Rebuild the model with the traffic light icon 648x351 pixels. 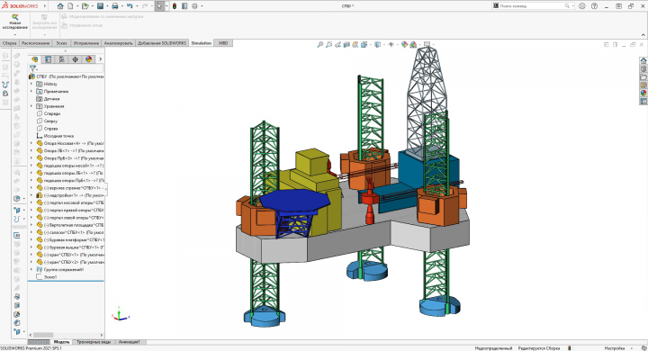(x=175, y=5)
